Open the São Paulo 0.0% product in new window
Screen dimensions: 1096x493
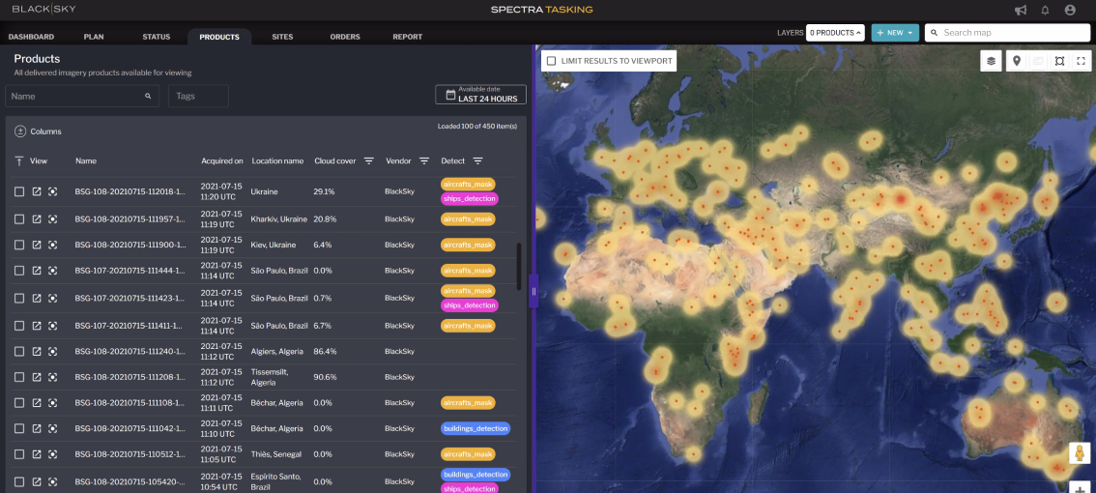click(x=37, y=271)
